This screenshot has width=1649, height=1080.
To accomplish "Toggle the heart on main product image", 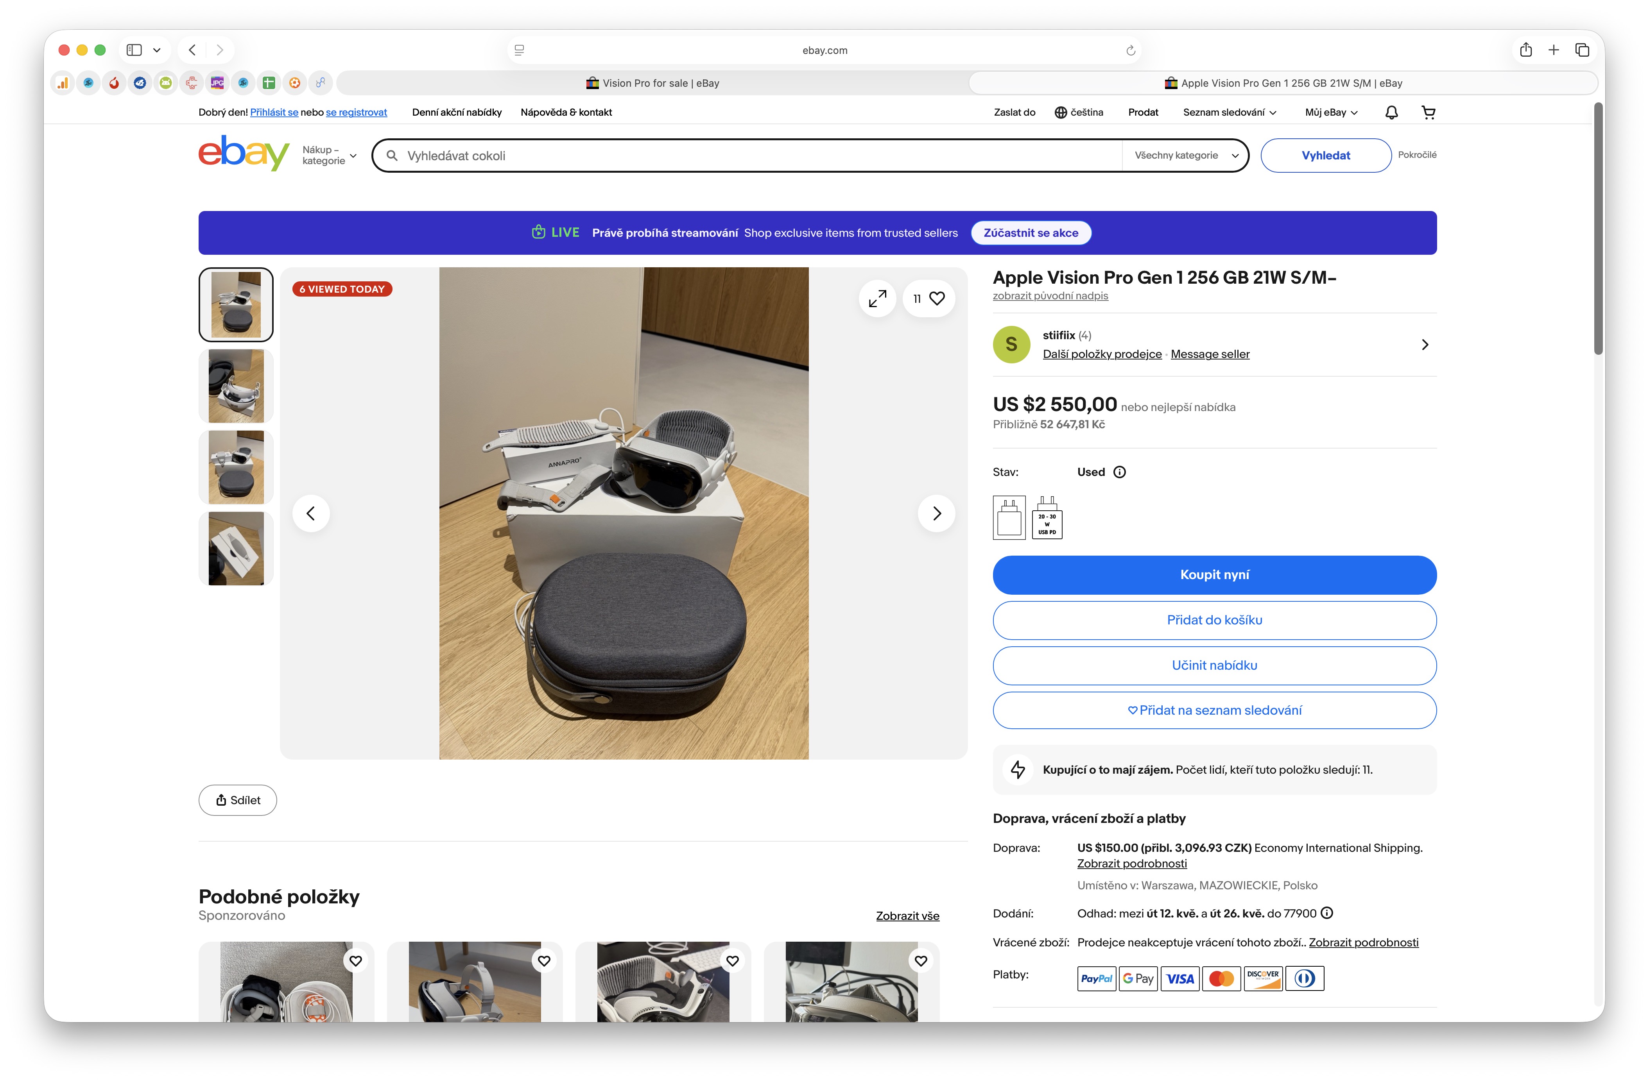I will [936, 299].
